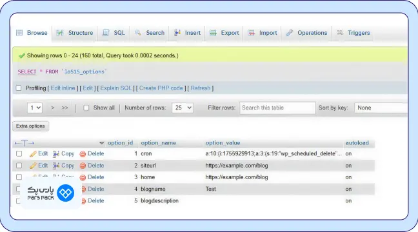Click red Delete icon in home row
Screen dimensions: 418x232
pos(83,177)
